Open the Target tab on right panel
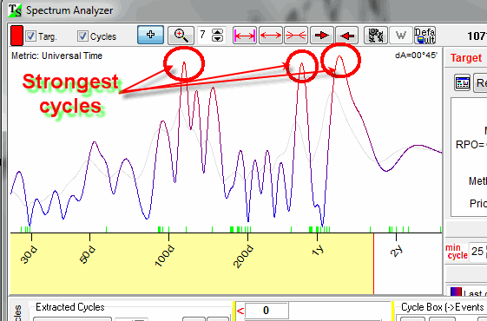 pos(466,58)
